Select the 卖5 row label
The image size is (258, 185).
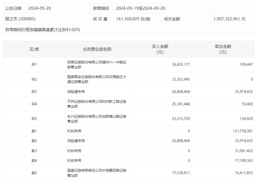pyautogui.click(x=34, y=173)
